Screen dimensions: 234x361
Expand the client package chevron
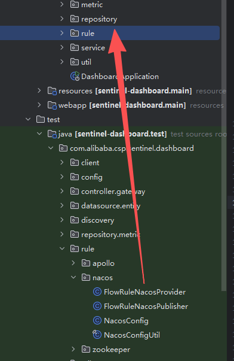click(61, 162)
